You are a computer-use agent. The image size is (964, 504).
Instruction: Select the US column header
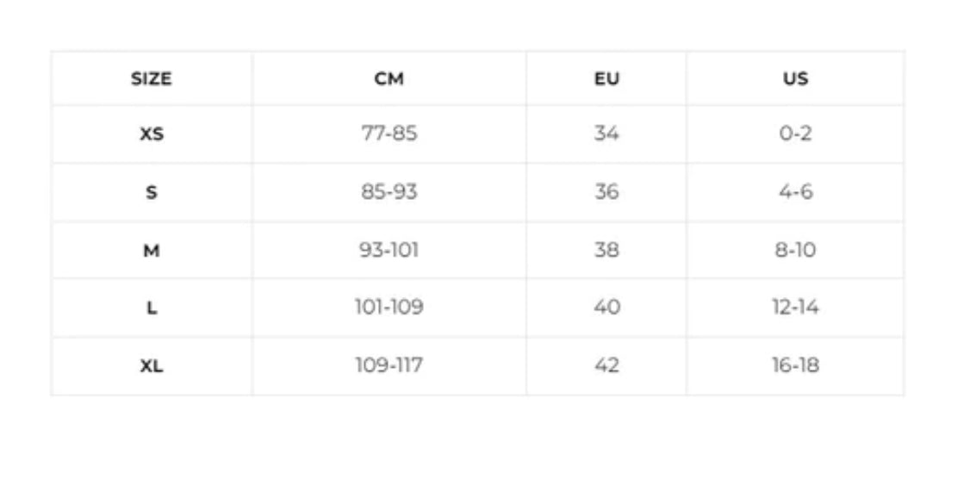[795, 79]
